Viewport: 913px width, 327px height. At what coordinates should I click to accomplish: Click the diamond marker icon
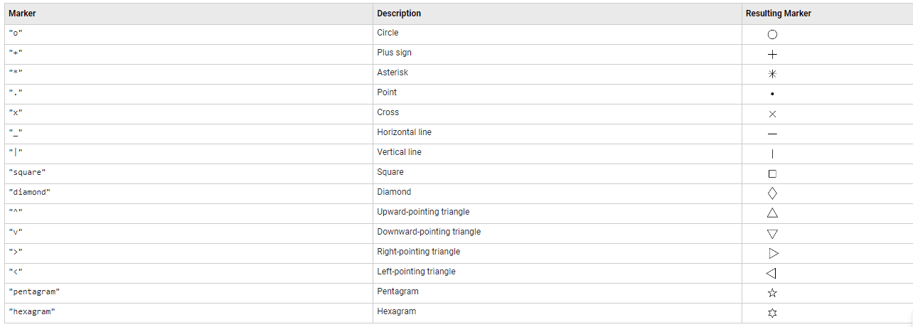point(772,193)
